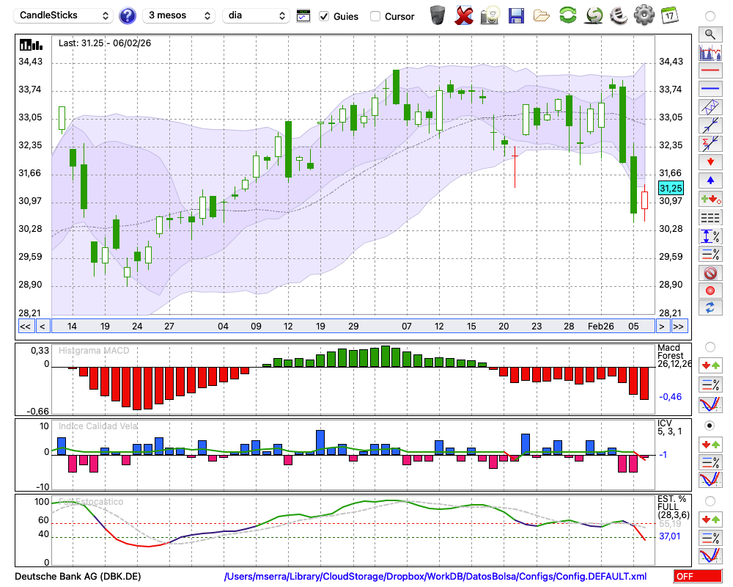Open the '3 mesos' period dropdown
This screenshot has width=733, height=587.
pyautogui.click(x=179, y=15)
